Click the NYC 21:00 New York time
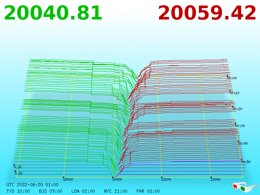The image size is (260, 195). pos(116,191)
